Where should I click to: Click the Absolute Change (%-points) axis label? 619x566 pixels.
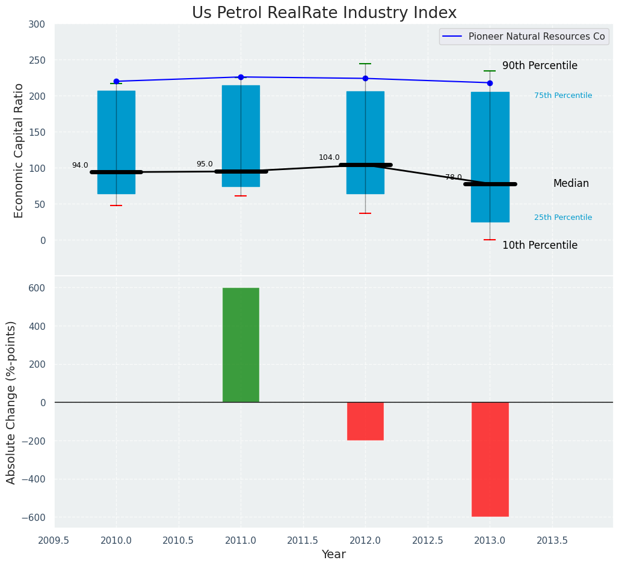(x=11, y=402)
